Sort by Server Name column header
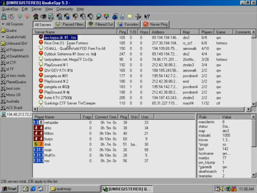257x193 pixels. 75,32
